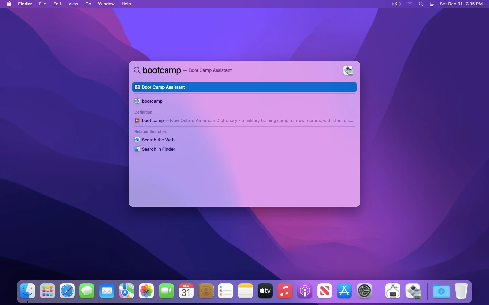Open System Preferences from the Dock
The image size is (489, 305).
pyautogui.click(x=365, y=291)
